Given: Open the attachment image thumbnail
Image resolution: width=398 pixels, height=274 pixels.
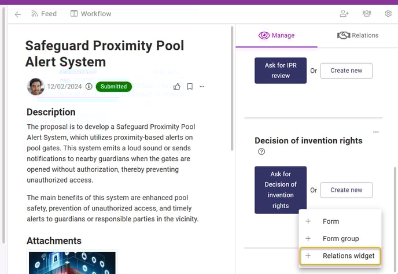Looking at the screenshot, I should [72, 263].
